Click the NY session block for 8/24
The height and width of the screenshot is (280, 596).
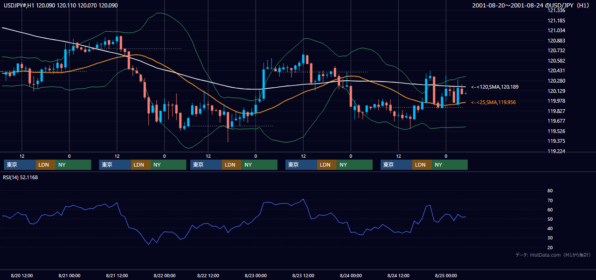point(450,165)
